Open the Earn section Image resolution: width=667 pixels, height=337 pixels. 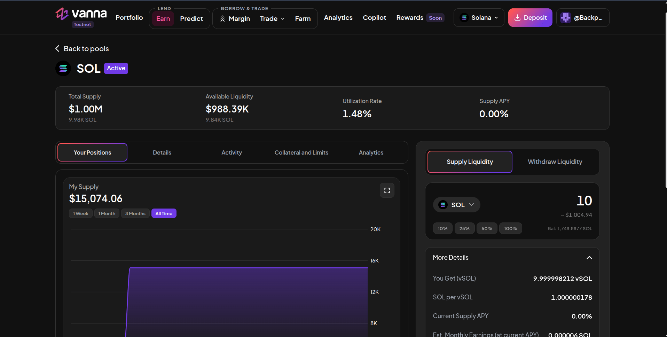click(x=163, y=19)
